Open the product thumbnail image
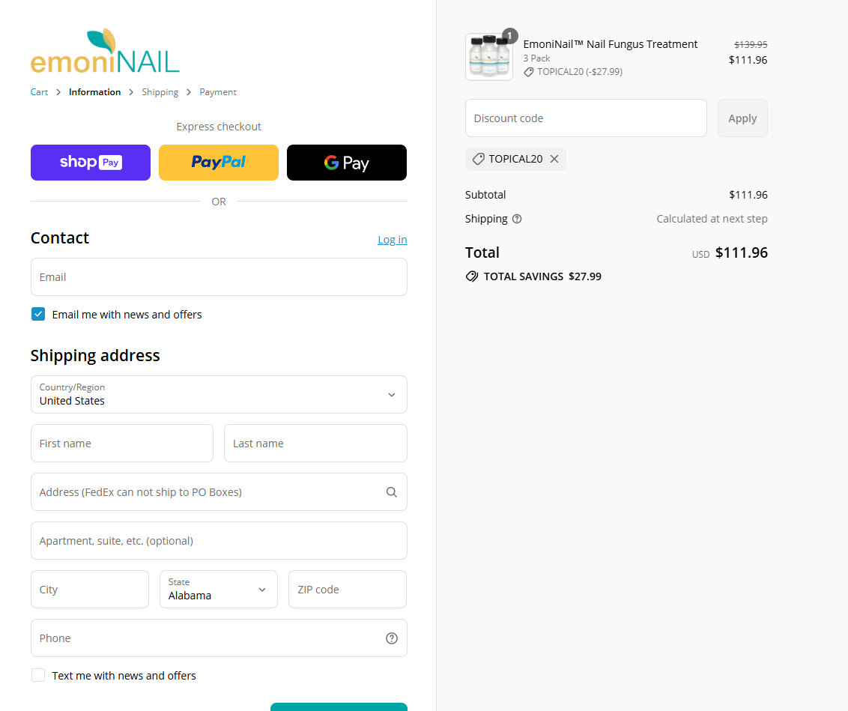The height and width of the screenshot is (711, 848). click(489, 57)
